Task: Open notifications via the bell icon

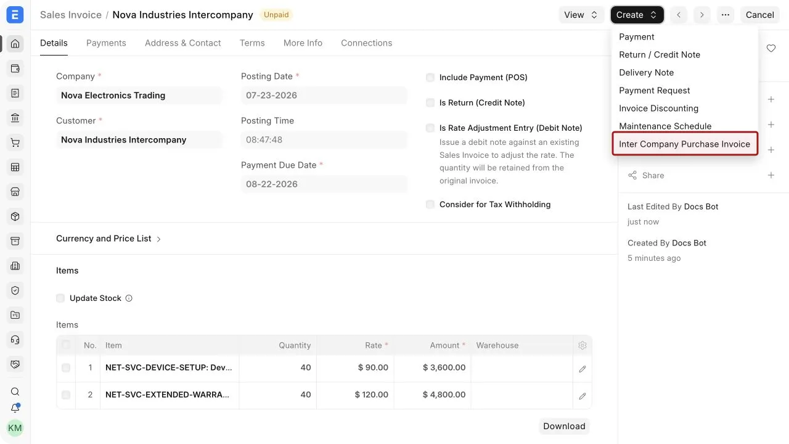Action: pos(15,408)
